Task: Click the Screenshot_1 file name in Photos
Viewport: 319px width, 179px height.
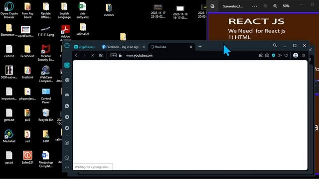Action: pos(233,6)
